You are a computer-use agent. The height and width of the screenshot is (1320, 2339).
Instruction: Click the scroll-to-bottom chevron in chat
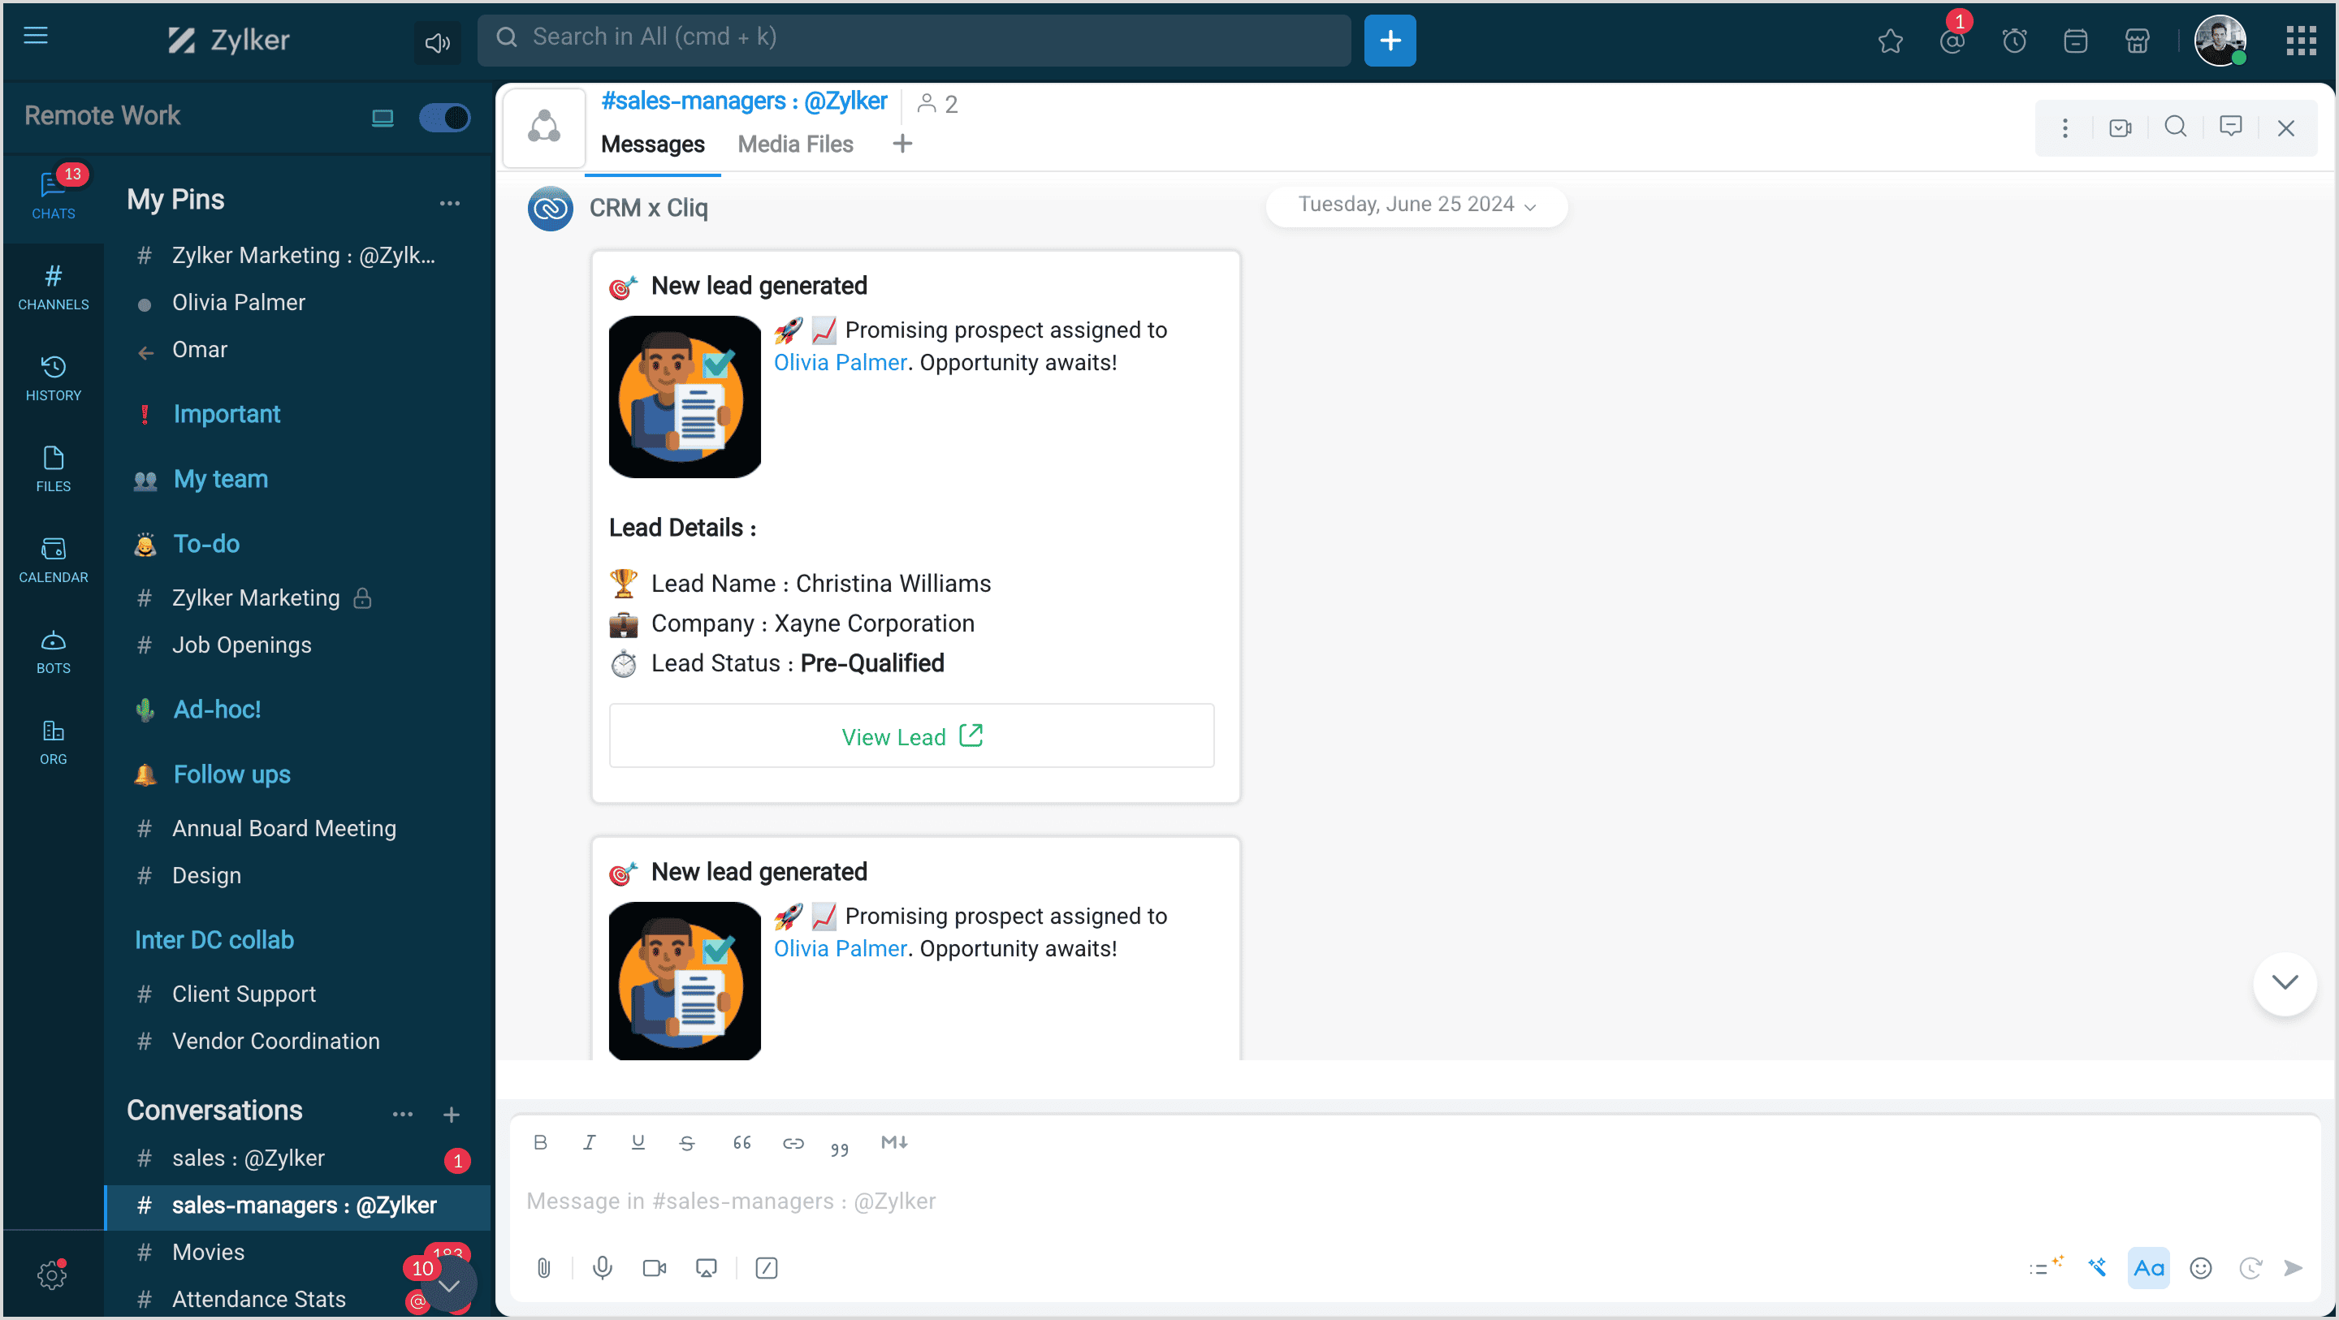(x=2284, y=982)
